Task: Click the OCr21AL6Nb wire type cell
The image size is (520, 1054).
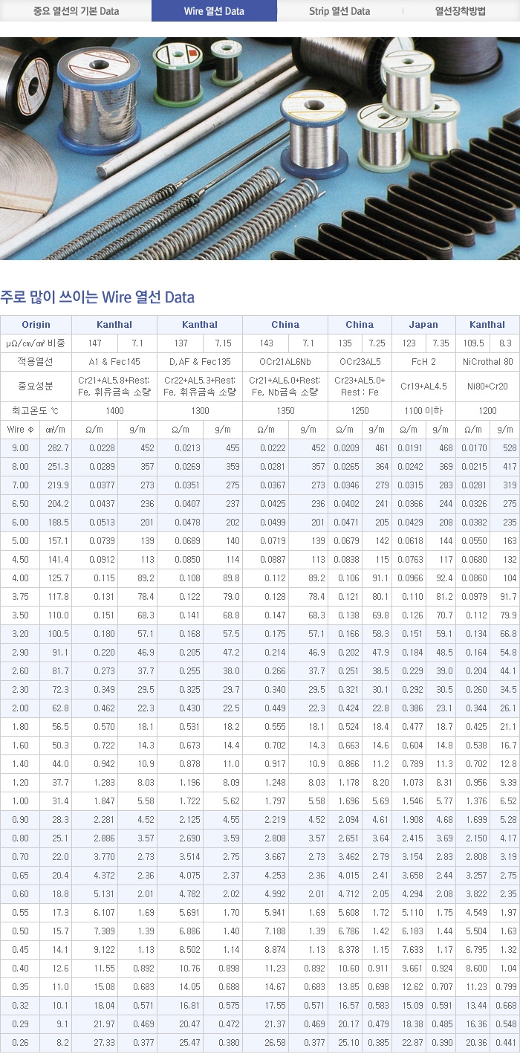Action: coord(285,362)
